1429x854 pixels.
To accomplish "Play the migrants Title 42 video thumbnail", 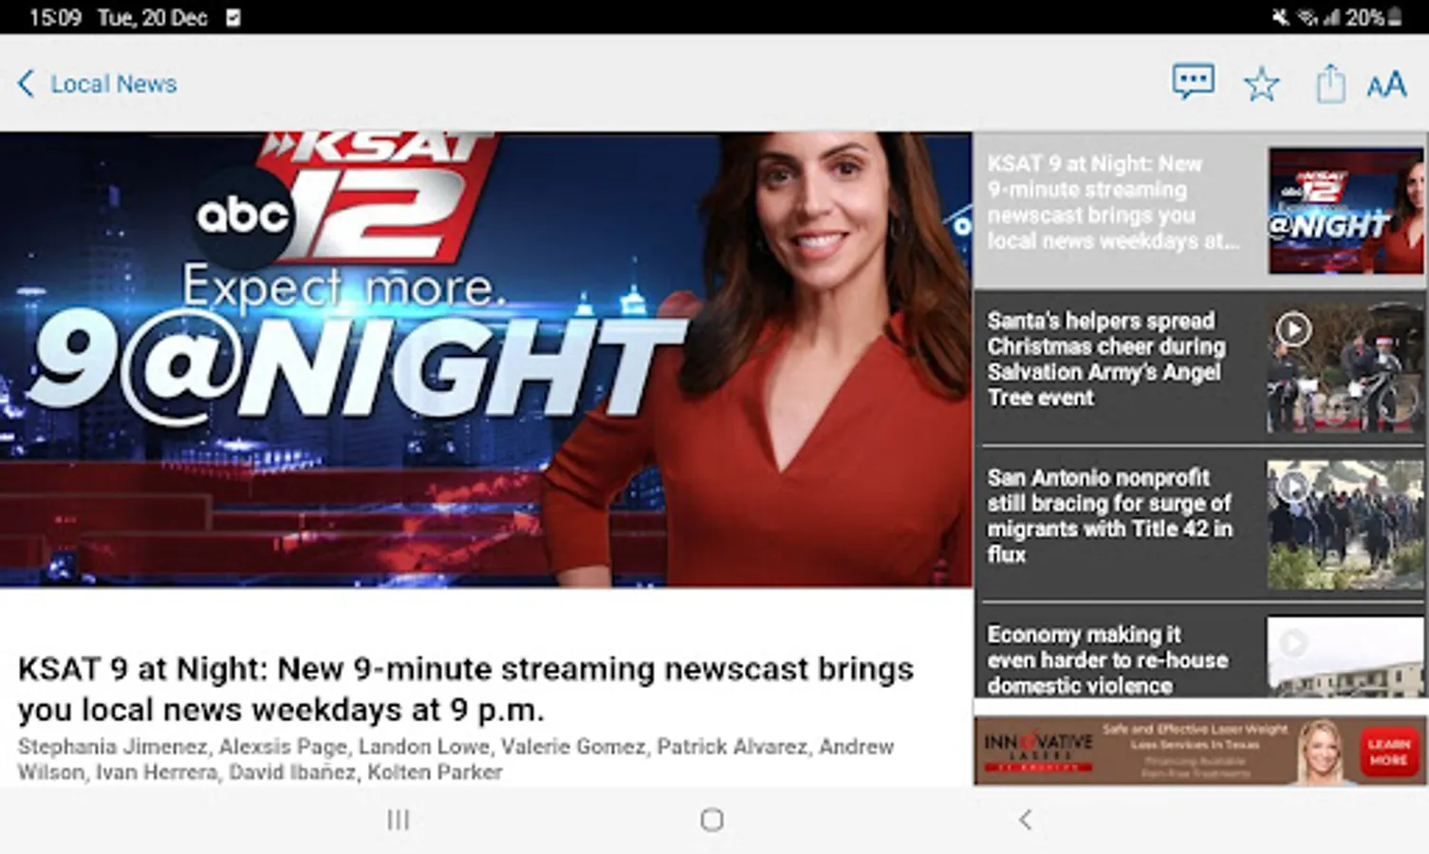I will point(1345,524).
